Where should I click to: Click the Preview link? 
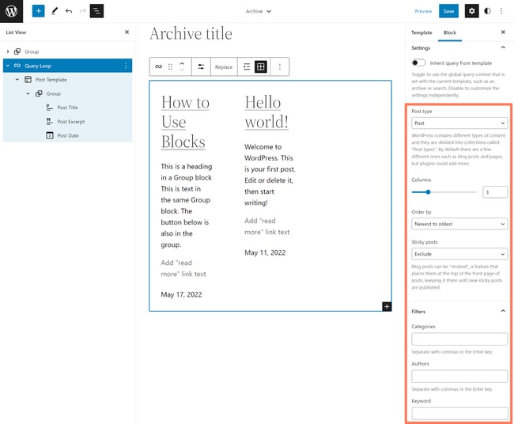423,11
